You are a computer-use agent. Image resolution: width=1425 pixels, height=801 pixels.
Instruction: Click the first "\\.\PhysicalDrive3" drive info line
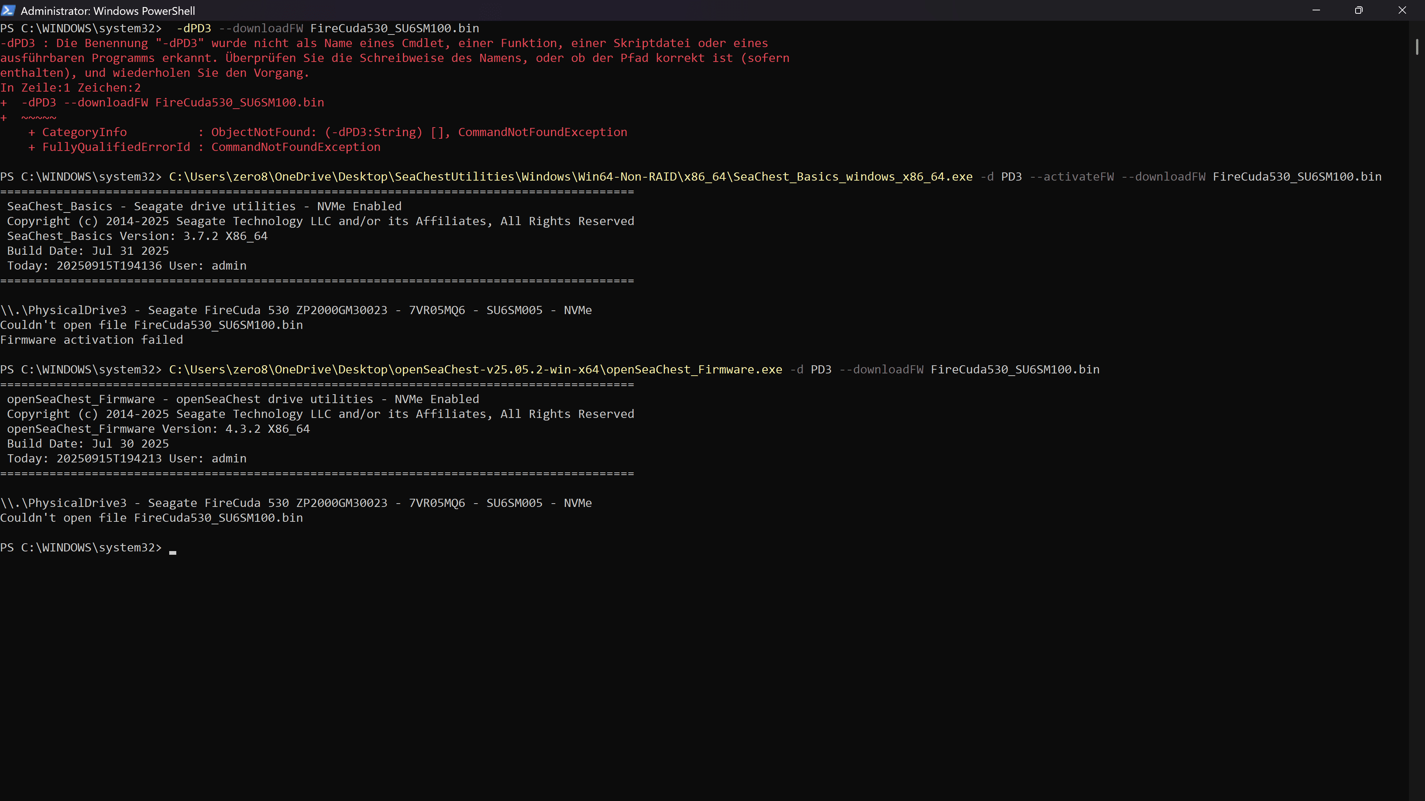pyautogui.click(x=296, y=310)
